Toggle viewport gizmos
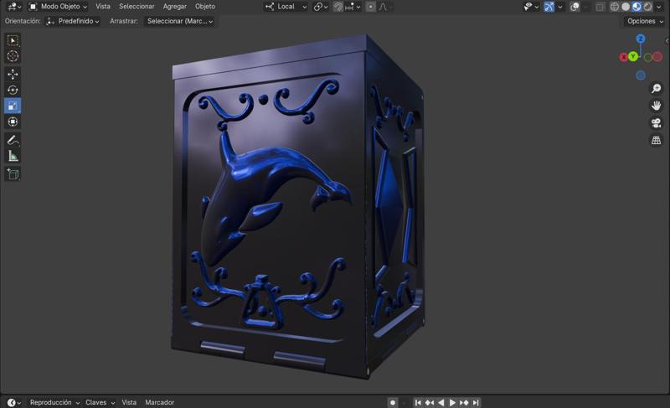This screenshot has width=670, height=408. 549,7
